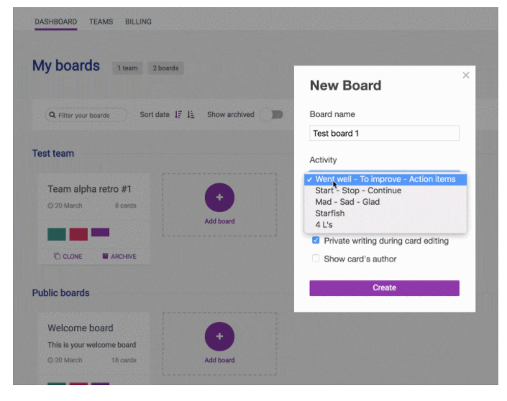
Task: Click the Archive icon on Team alpha retro
Action: (106, 257)
